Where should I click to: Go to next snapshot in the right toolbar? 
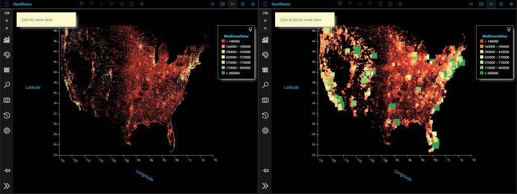pos(491,4)
